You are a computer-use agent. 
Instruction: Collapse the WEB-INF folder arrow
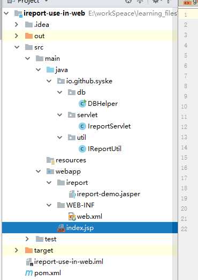click(x=49, y=205)
